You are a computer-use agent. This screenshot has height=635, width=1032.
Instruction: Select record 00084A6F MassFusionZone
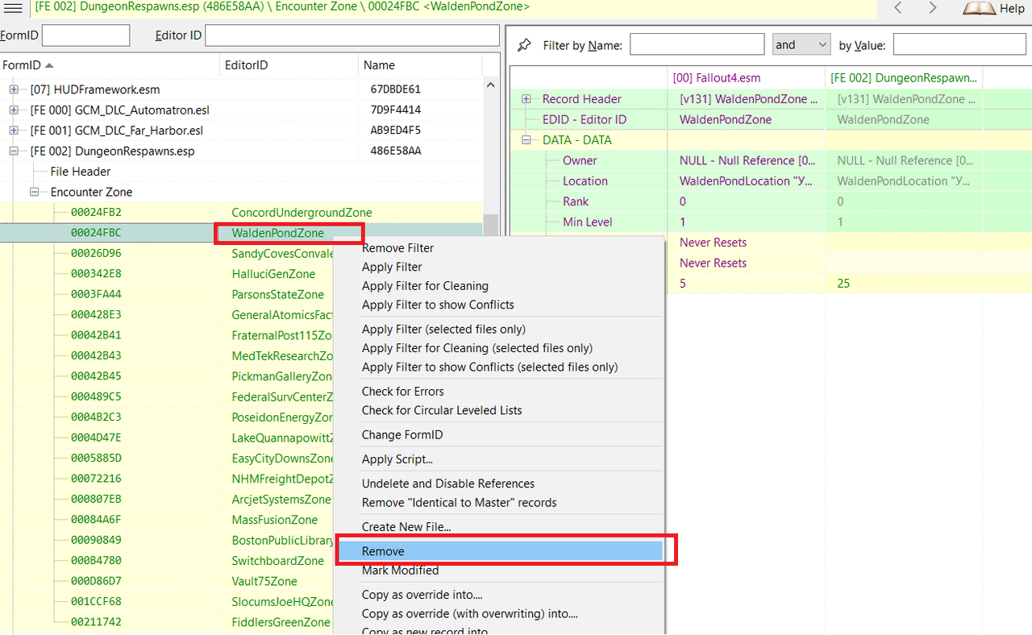(167, 520)
